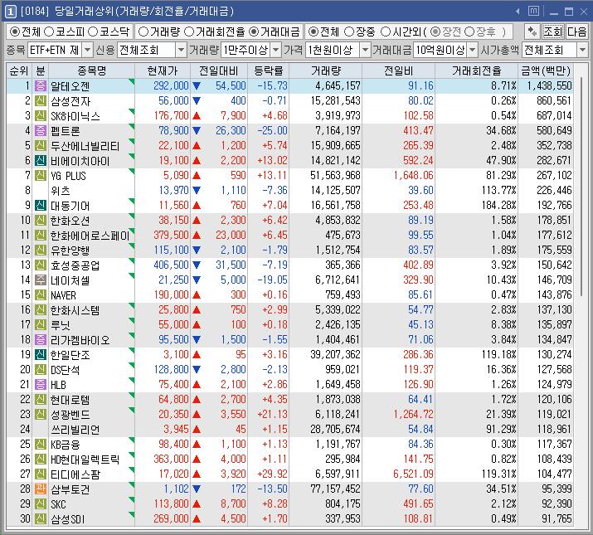Select the 위츠 stock name
Viewport: 593px width, 535px height.
point(61,190)
